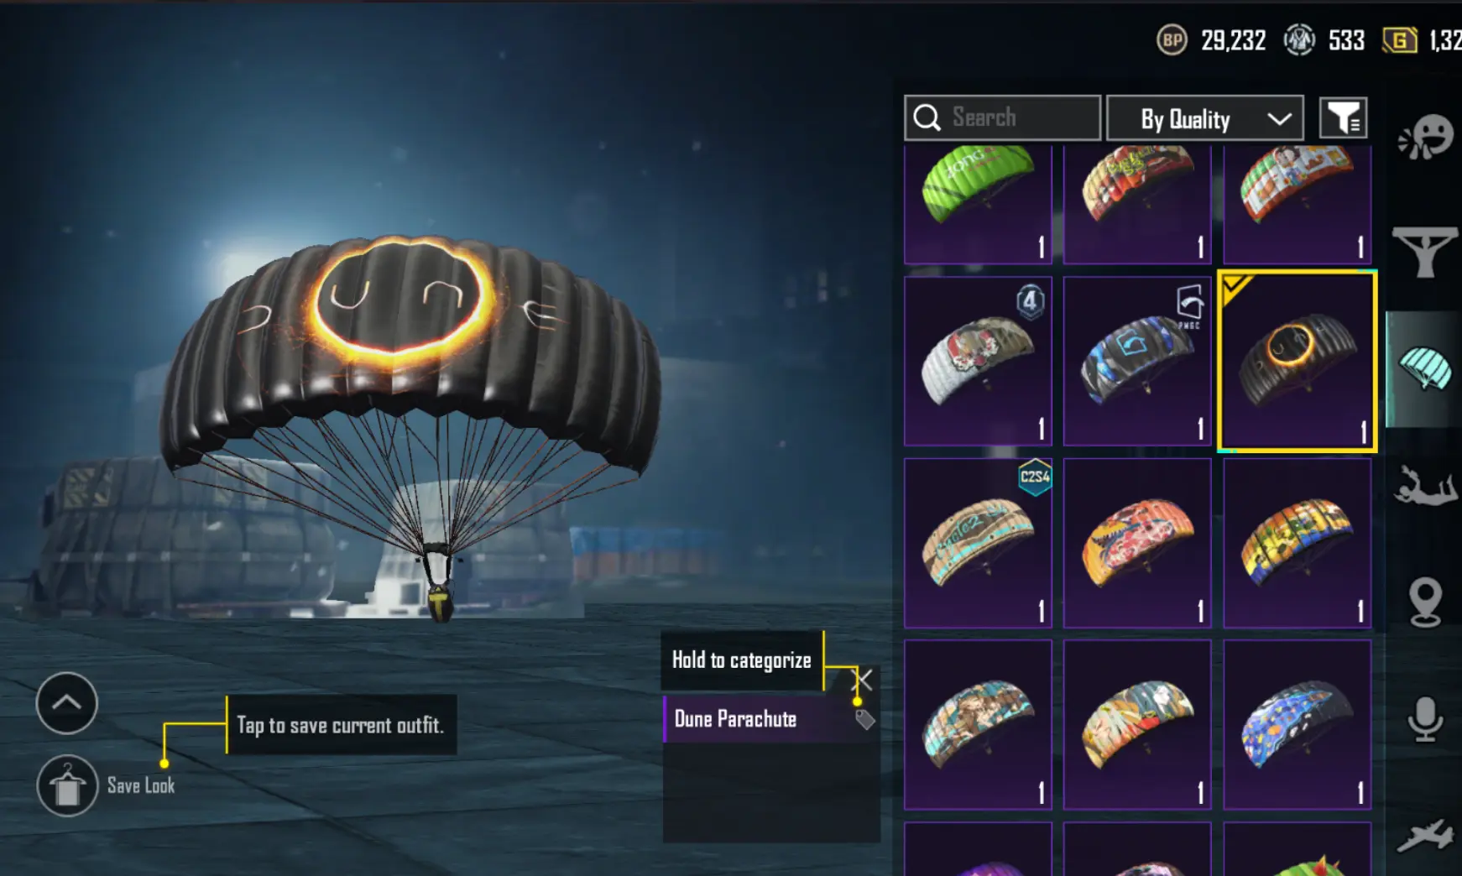Screen dimensions: 1462x876
Task: Click inside the Search field
Action: pos(1002,117)
